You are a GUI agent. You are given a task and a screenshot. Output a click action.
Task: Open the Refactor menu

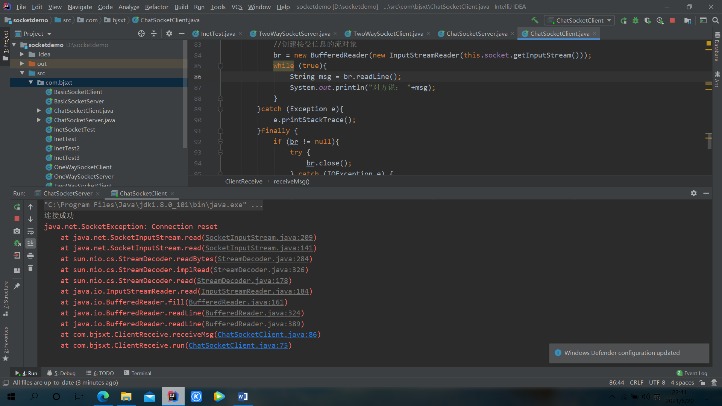[x=156, y=7]
